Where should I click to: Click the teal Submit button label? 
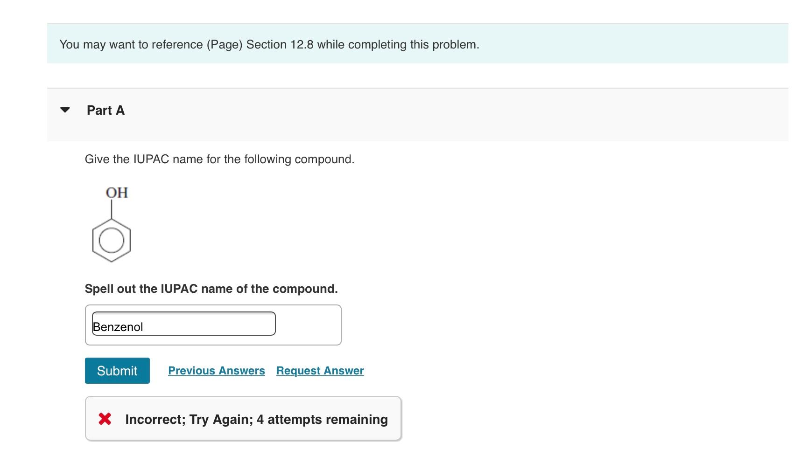pos(117,371)
